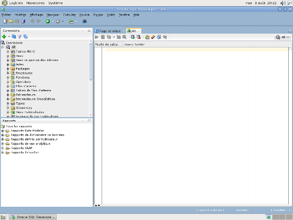Image resolution: width=293 pixels, height=220 pixels.
Task: Click the clock date in top panel
Action: click(x=261, y=3)
